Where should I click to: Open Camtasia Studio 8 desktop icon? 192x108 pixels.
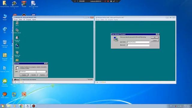pyautogui.click(x=14, y=4)
